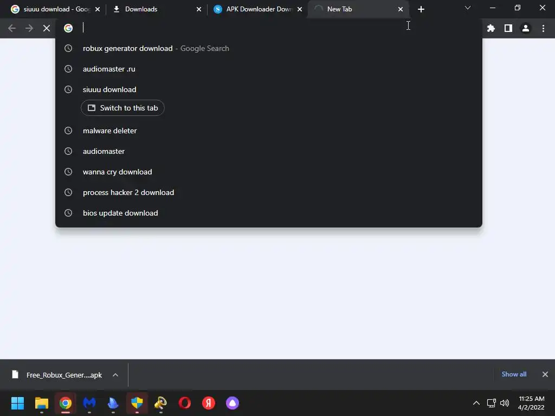The width and height of the screenshot is (555, 416).
Task: Open Malwarebytes from taskbar
Action: click(x=89, y=403)
